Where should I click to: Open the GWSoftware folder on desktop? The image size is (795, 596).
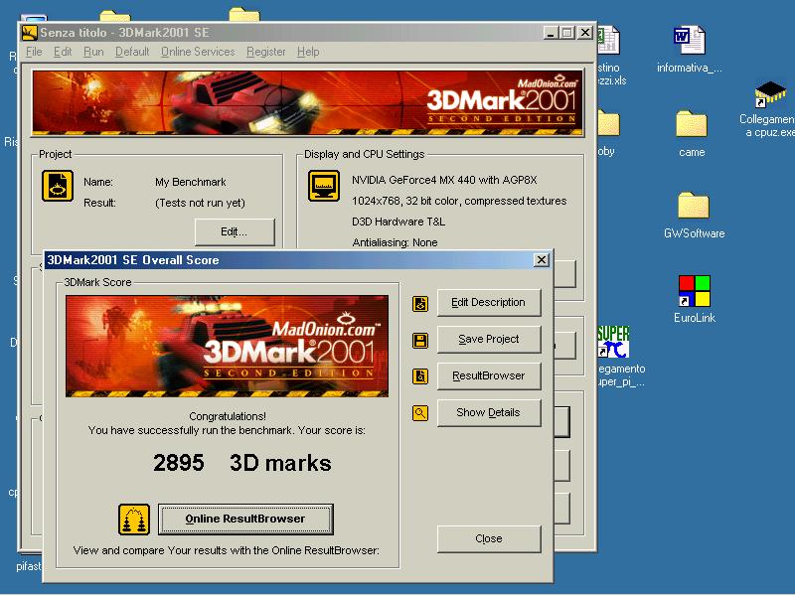pos(694,206)
